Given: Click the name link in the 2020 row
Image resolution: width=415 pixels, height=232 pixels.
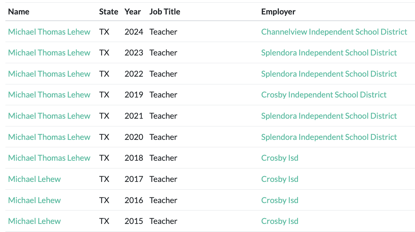Looking at the screenshot, I should coord(49,137).
